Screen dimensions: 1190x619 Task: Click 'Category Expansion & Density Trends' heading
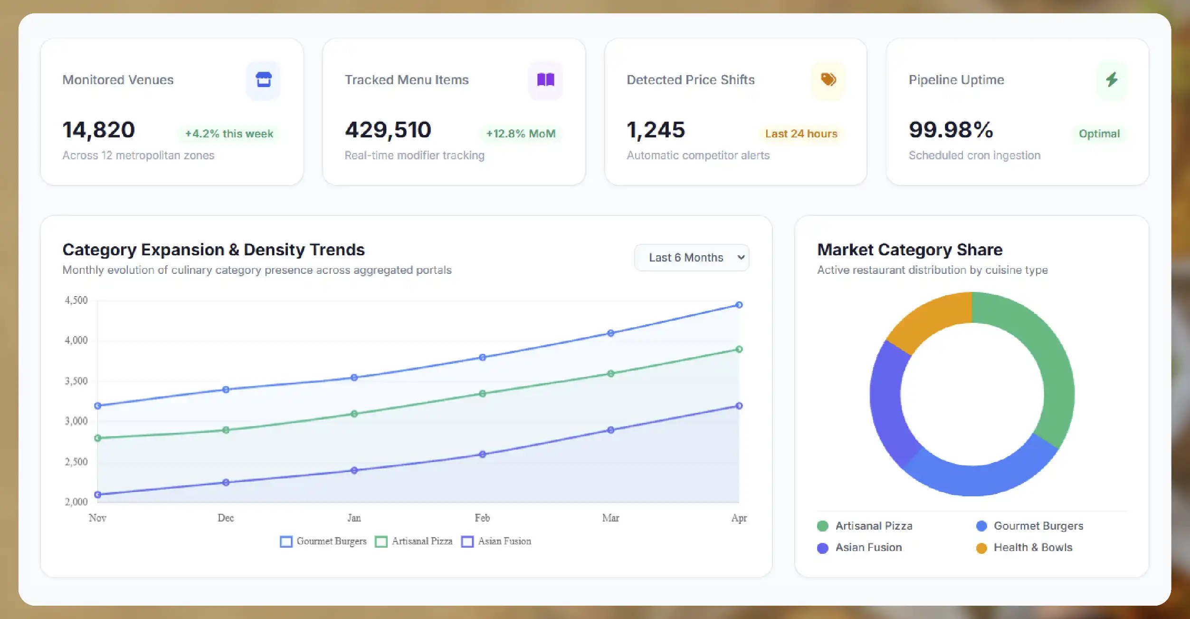tap(213, 250)
